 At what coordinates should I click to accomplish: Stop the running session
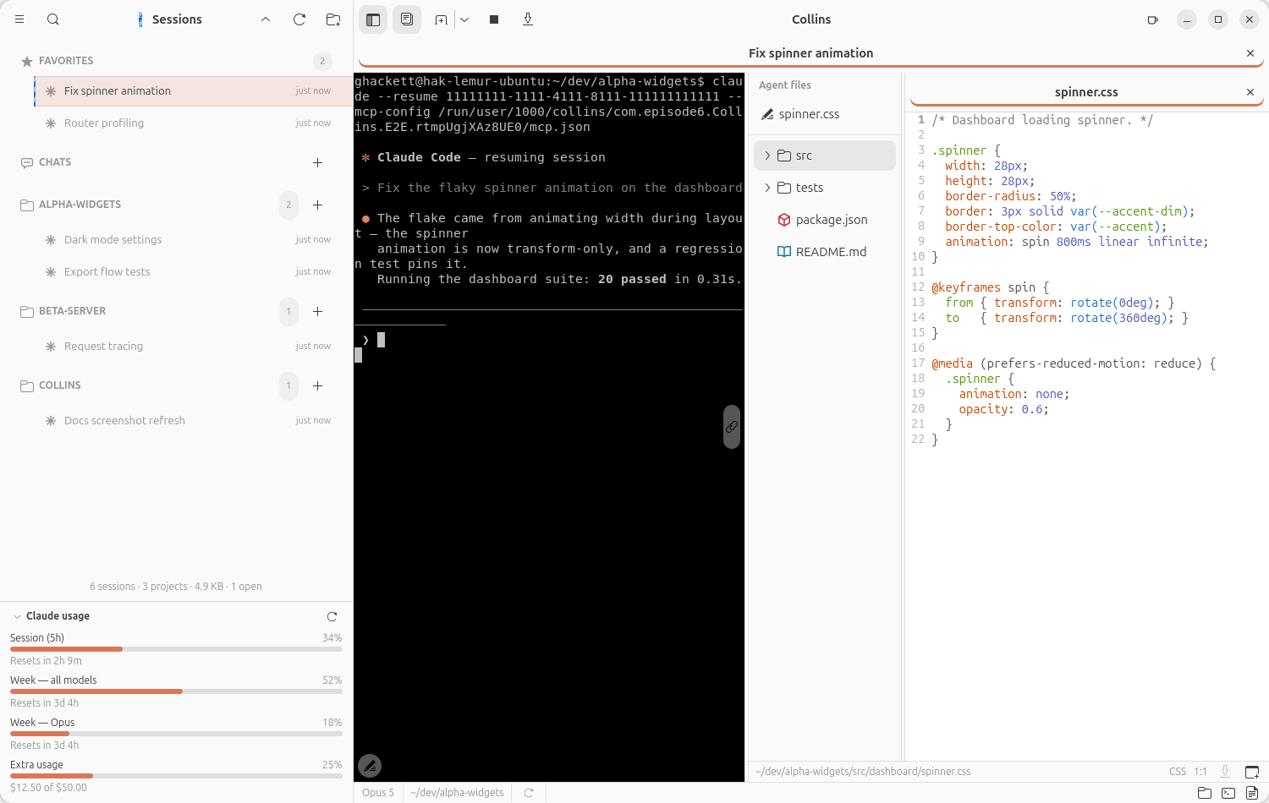click(x=494, y=19)
